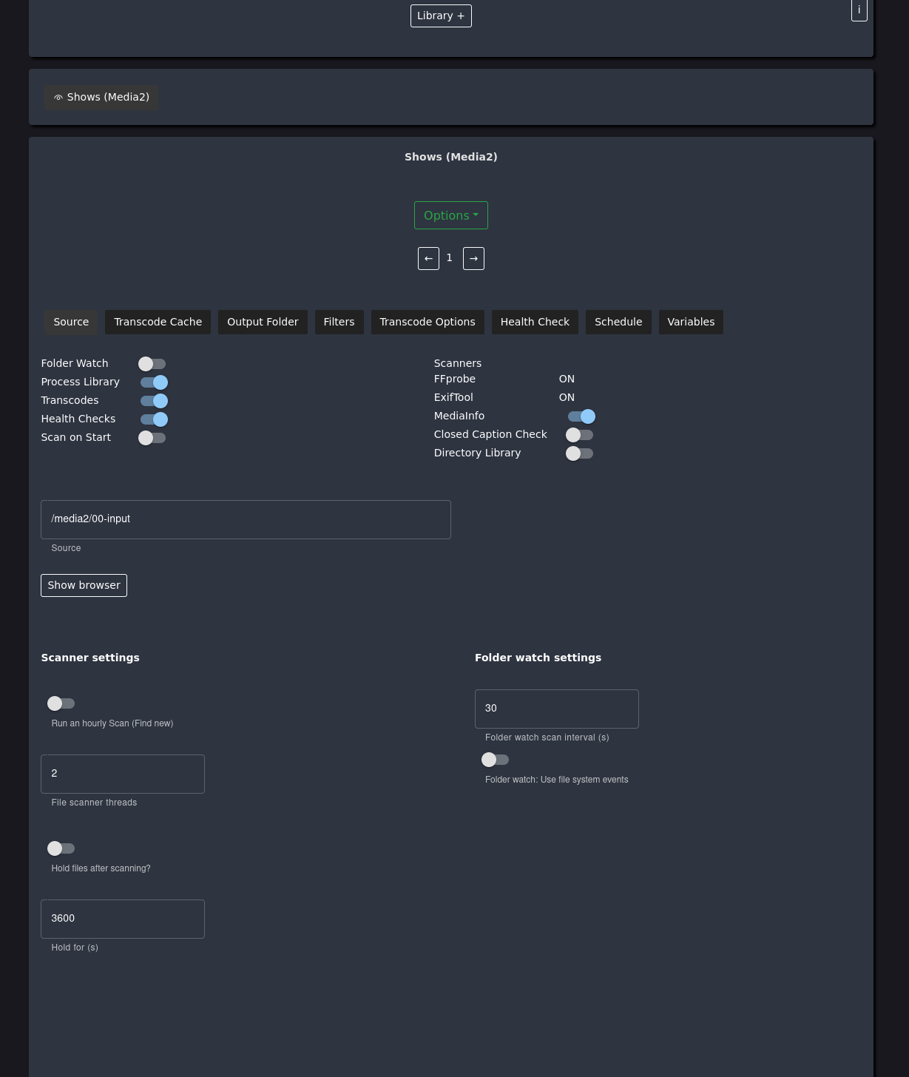Open the Output Folder tab

(263, 322)
